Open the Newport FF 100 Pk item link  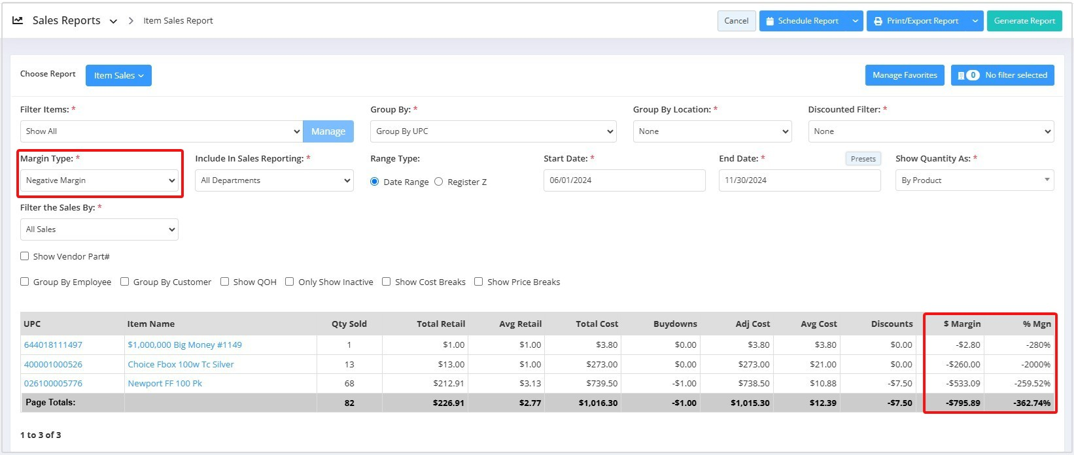[165, 384]
